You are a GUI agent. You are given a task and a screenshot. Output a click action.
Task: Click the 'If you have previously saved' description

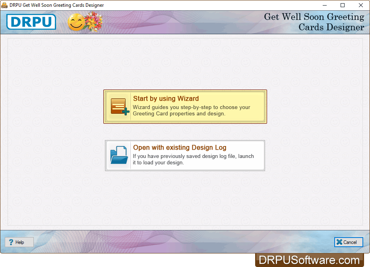pyautogui.click(x=193, y=159)
